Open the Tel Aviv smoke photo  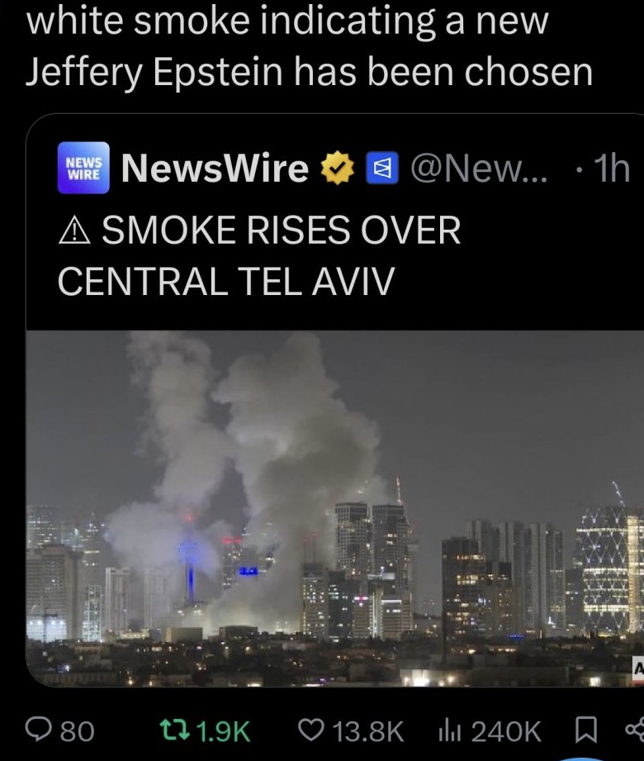pyautogui.click(x=335, y=508)
